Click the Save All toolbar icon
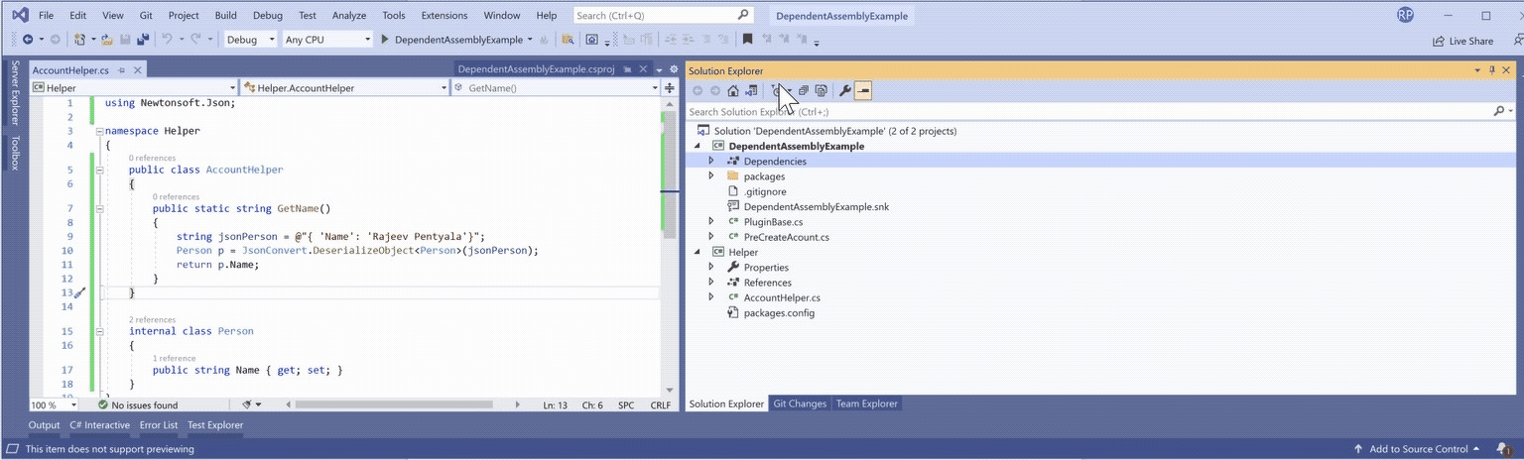This screenshot has width=1524, height=460. coord(143,40)
